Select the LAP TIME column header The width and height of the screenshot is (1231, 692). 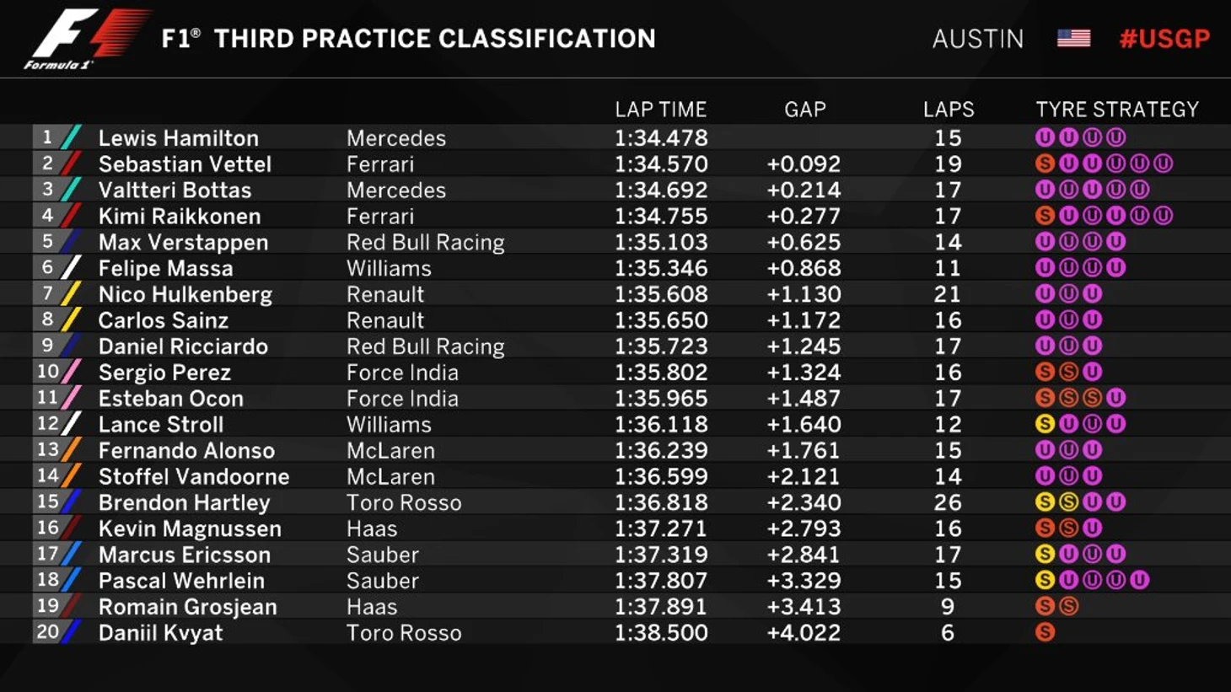pyautogui.click(x=660, y=110)
